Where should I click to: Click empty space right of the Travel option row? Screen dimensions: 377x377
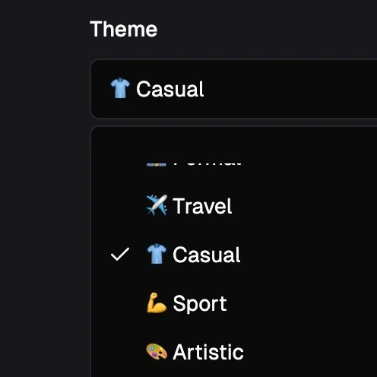click(304, 206)
